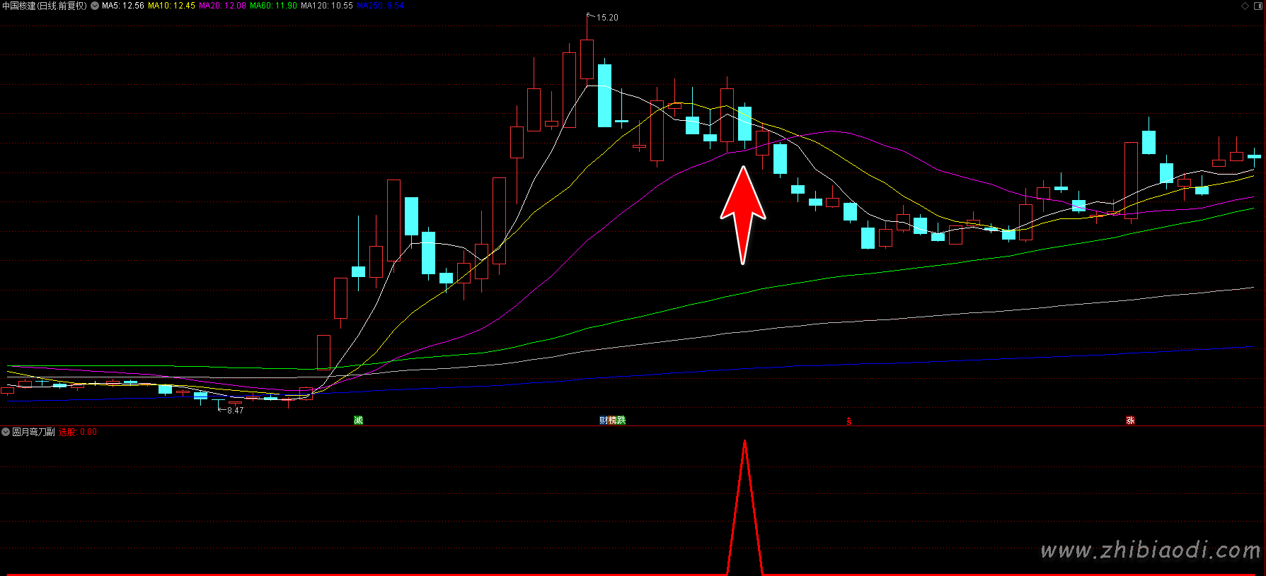
Task: Select the MA120 moving average label
Action: (326, 6)
